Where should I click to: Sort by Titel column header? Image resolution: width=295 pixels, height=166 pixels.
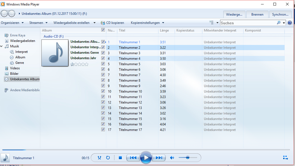coord(138,30)
